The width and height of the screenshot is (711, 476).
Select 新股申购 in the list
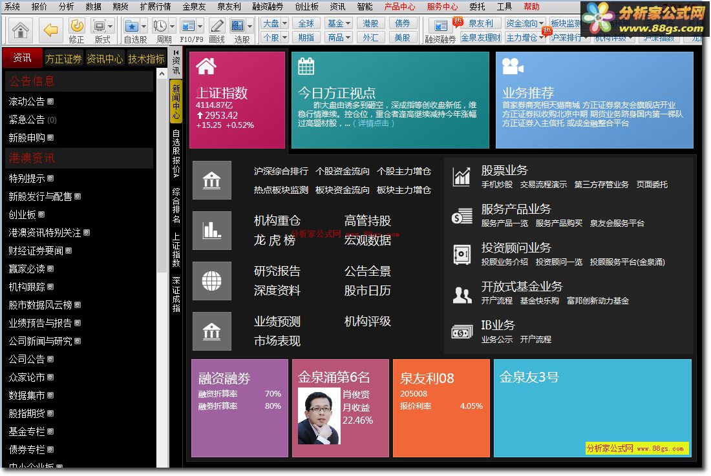(x=31, y=138)
